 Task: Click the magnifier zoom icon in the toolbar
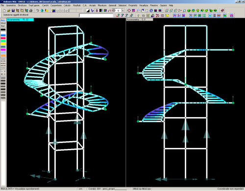[x=138, y=11]
